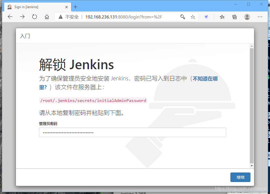This screenshot has width=270, height=194.
Task: Select the Sign in [Jenkins] tab
Action: tap(38, 7)
